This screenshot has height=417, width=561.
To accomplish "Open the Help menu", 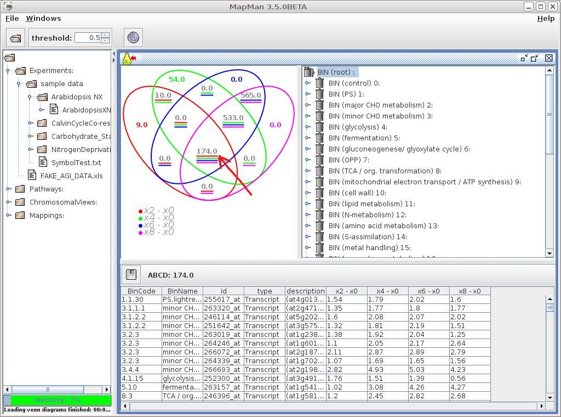I will (x=546, y=18).
